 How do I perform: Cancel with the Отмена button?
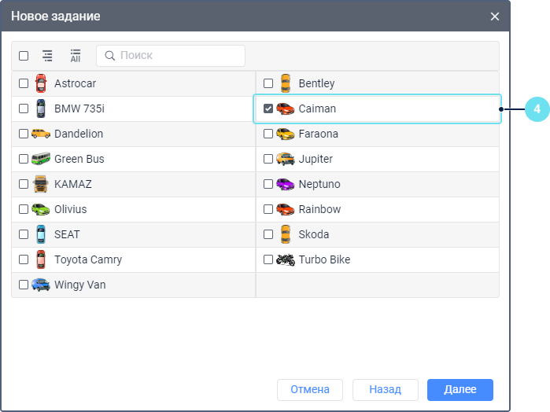pos(310,390)
